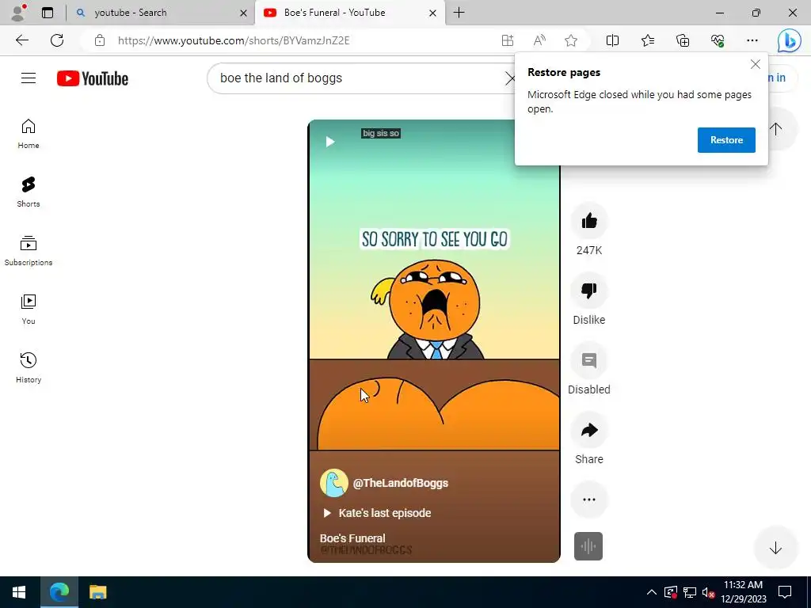Click the disabled comments icon

click(589, 360)
